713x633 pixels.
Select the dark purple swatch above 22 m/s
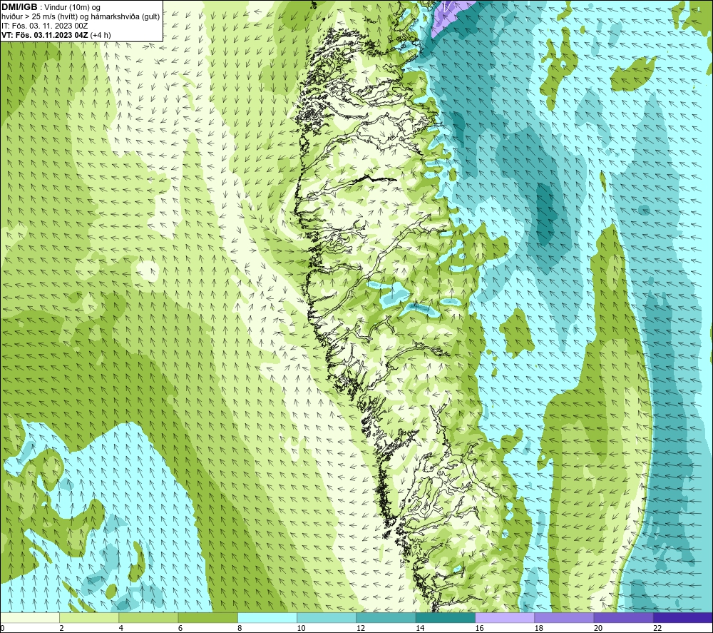[683, 617]
